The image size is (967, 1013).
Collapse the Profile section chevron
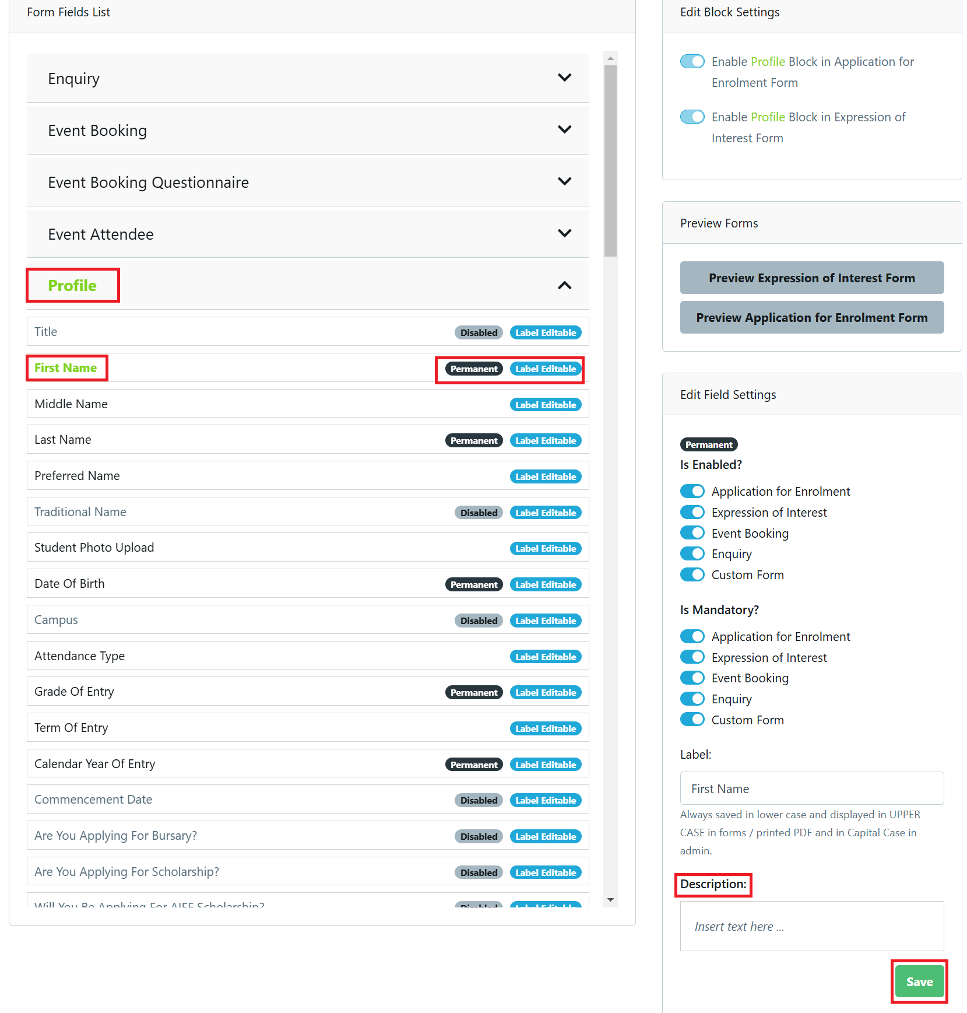tap(564, 285)
